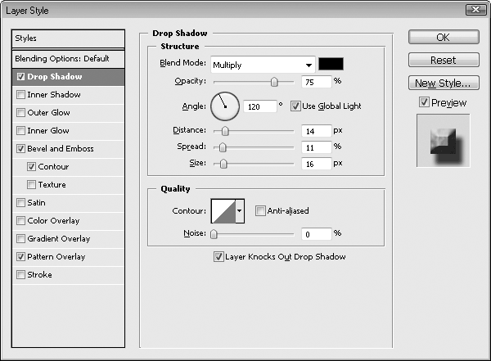Click the Distance slider handle
This screenshot has height=361, width=491.
click(225, 131)
